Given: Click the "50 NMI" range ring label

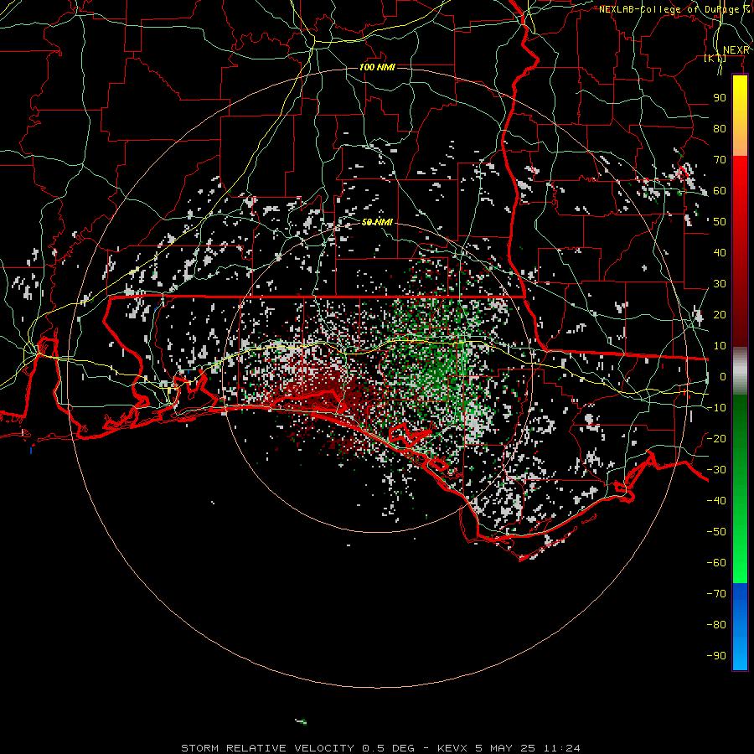Looking at the screenshot, I should pyautogui.click(x=378, y=222).
